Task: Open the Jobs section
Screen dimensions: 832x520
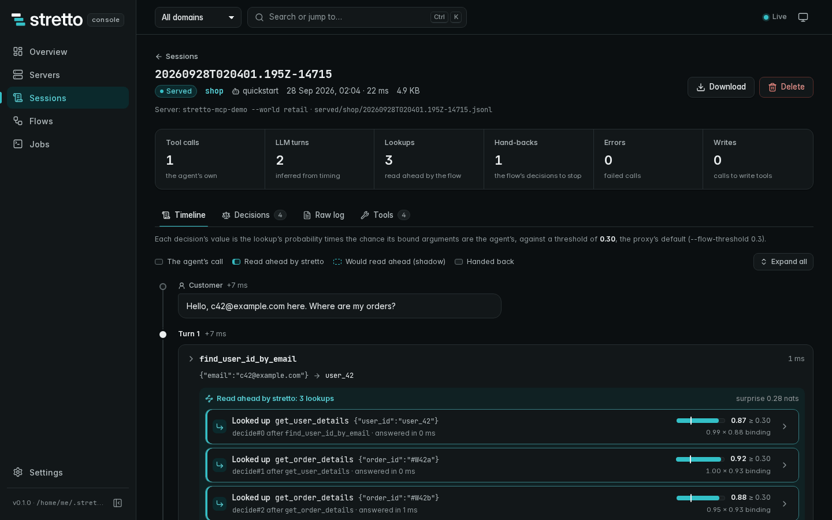Action: (x=68, y=144)
